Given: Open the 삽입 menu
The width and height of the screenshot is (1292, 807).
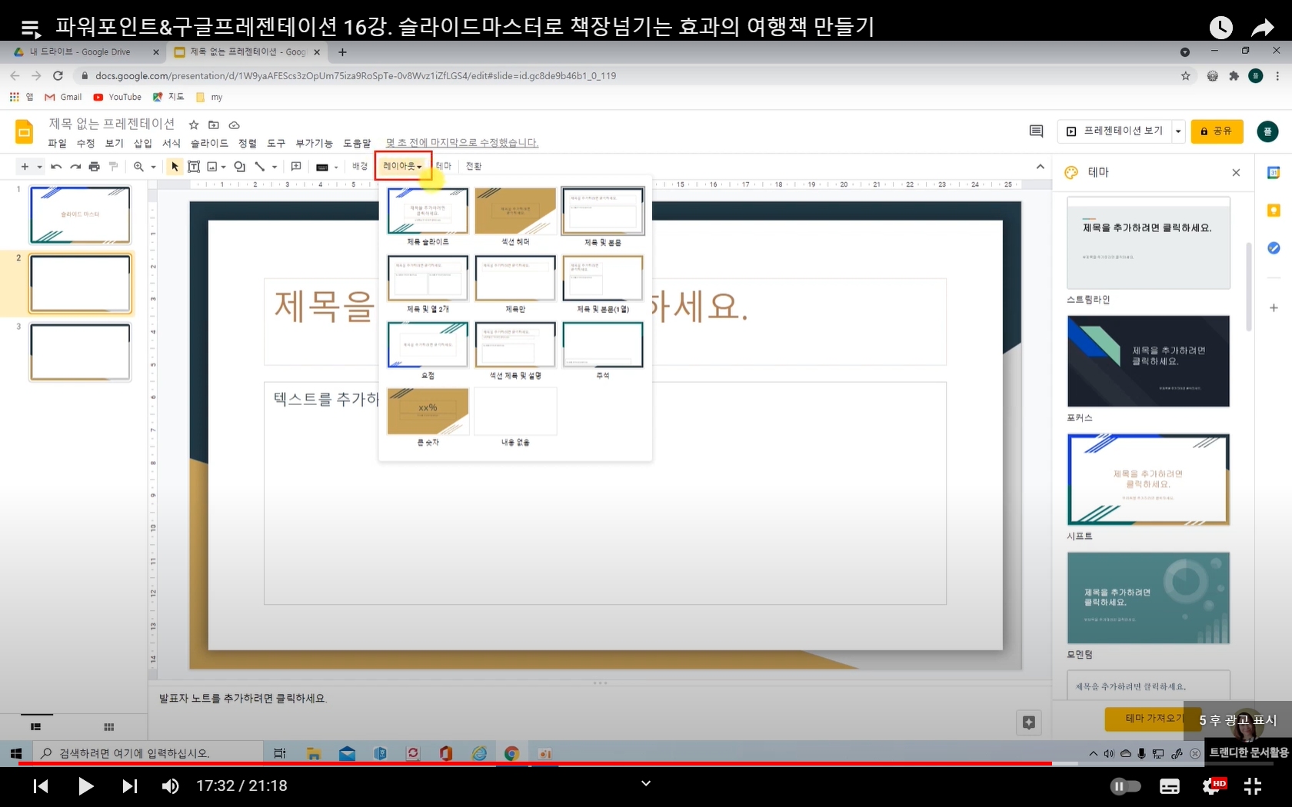Looking at the screenshot, I should click(x=142, y=143).
